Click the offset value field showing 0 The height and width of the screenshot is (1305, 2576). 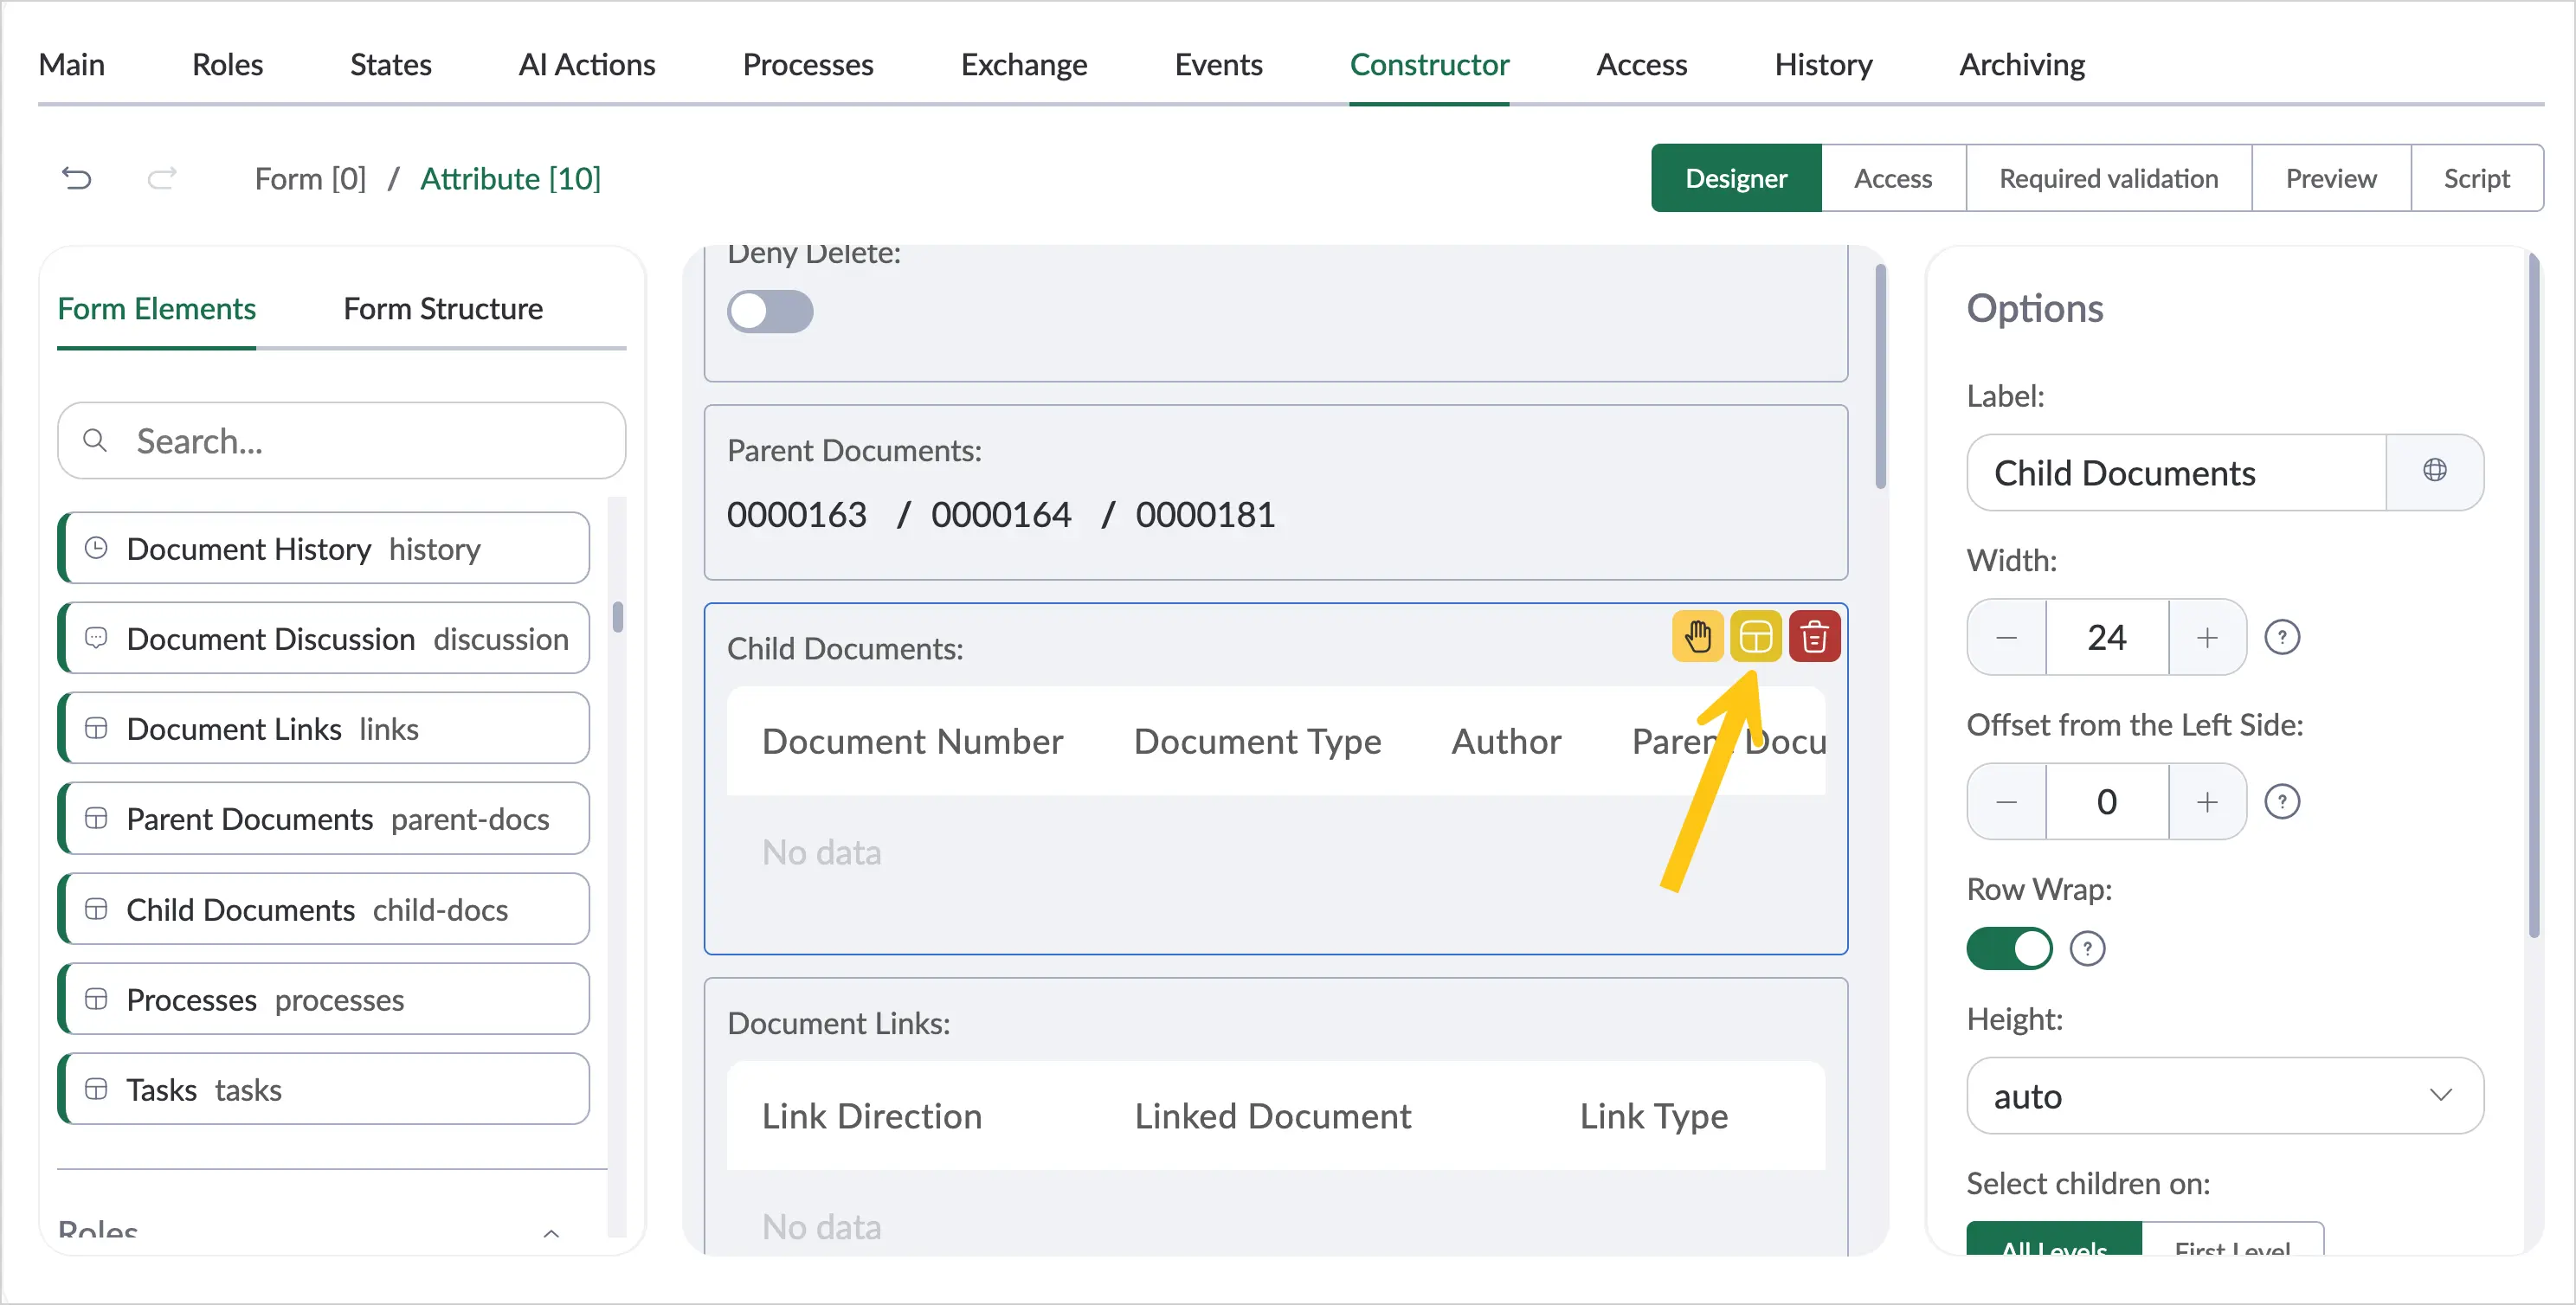[2106, 801]
